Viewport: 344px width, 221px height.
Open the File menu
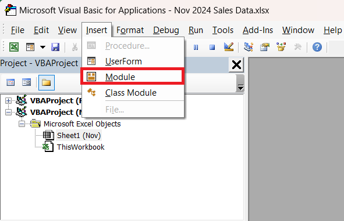coord(17,30)
